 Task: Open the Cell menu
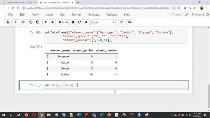click(62, 14)
